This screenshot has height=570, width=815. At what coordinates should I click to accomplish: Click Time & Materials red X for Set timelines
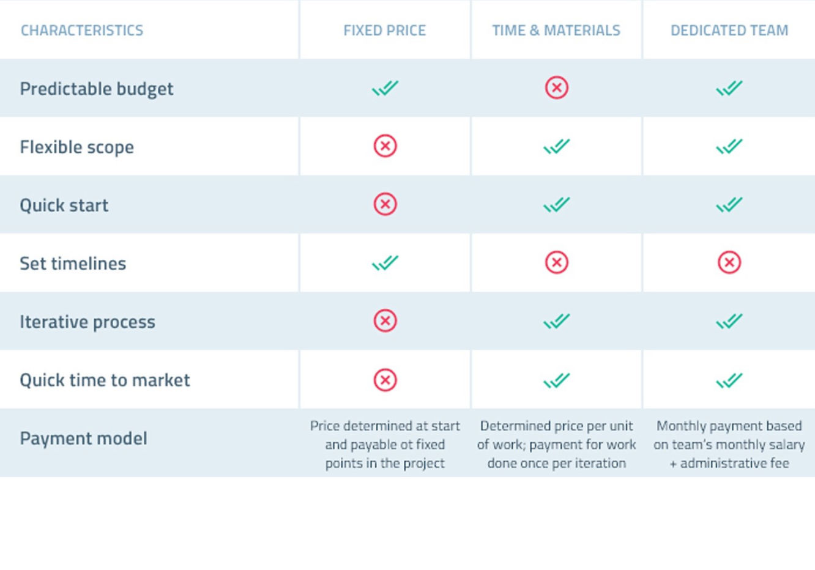[x=557, y=262]
